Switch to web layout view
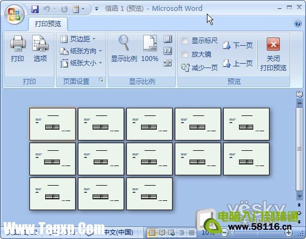The width and height of the screenshot is (306, 239). pos(172,232)
